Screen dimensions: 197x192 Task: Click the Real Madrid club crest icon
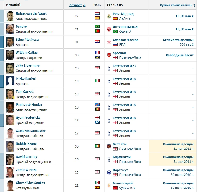coord(109,16)
